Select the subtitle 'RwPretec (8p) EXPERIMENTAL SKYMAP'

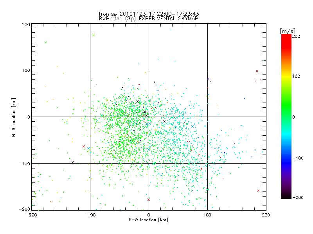click(x=149, y=19)
